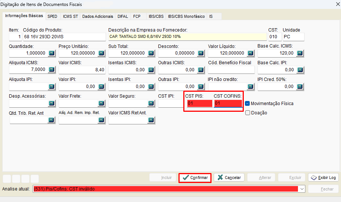Click calculator icon beside Outras ICMS
This screenshot has height=202, width=341.
pyautogui.click(x=201, y=70)
